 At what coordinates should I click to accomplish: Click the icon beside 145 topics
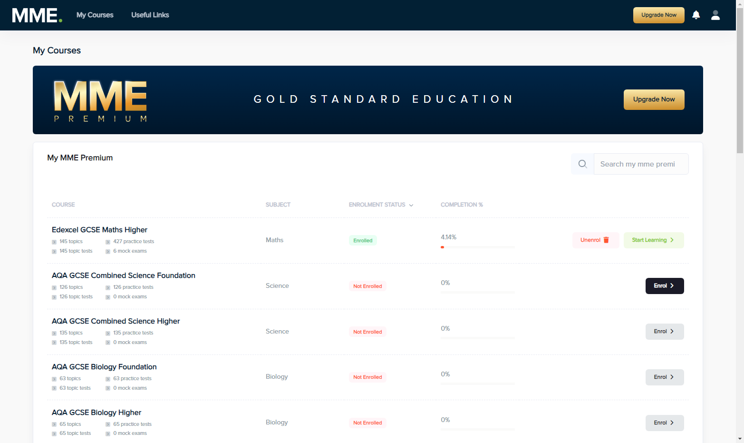point(54,242)
